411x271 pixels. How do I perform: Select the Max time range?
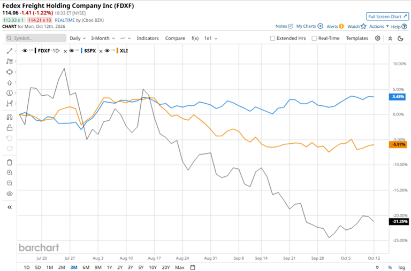(180, 267)
